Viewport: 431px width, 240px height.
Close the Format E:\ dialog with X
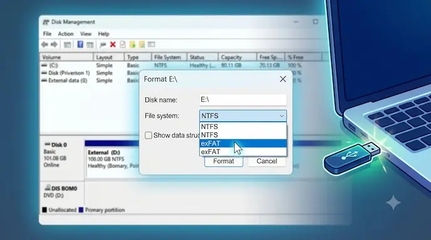pyautogui.click(x=283, y=79)
